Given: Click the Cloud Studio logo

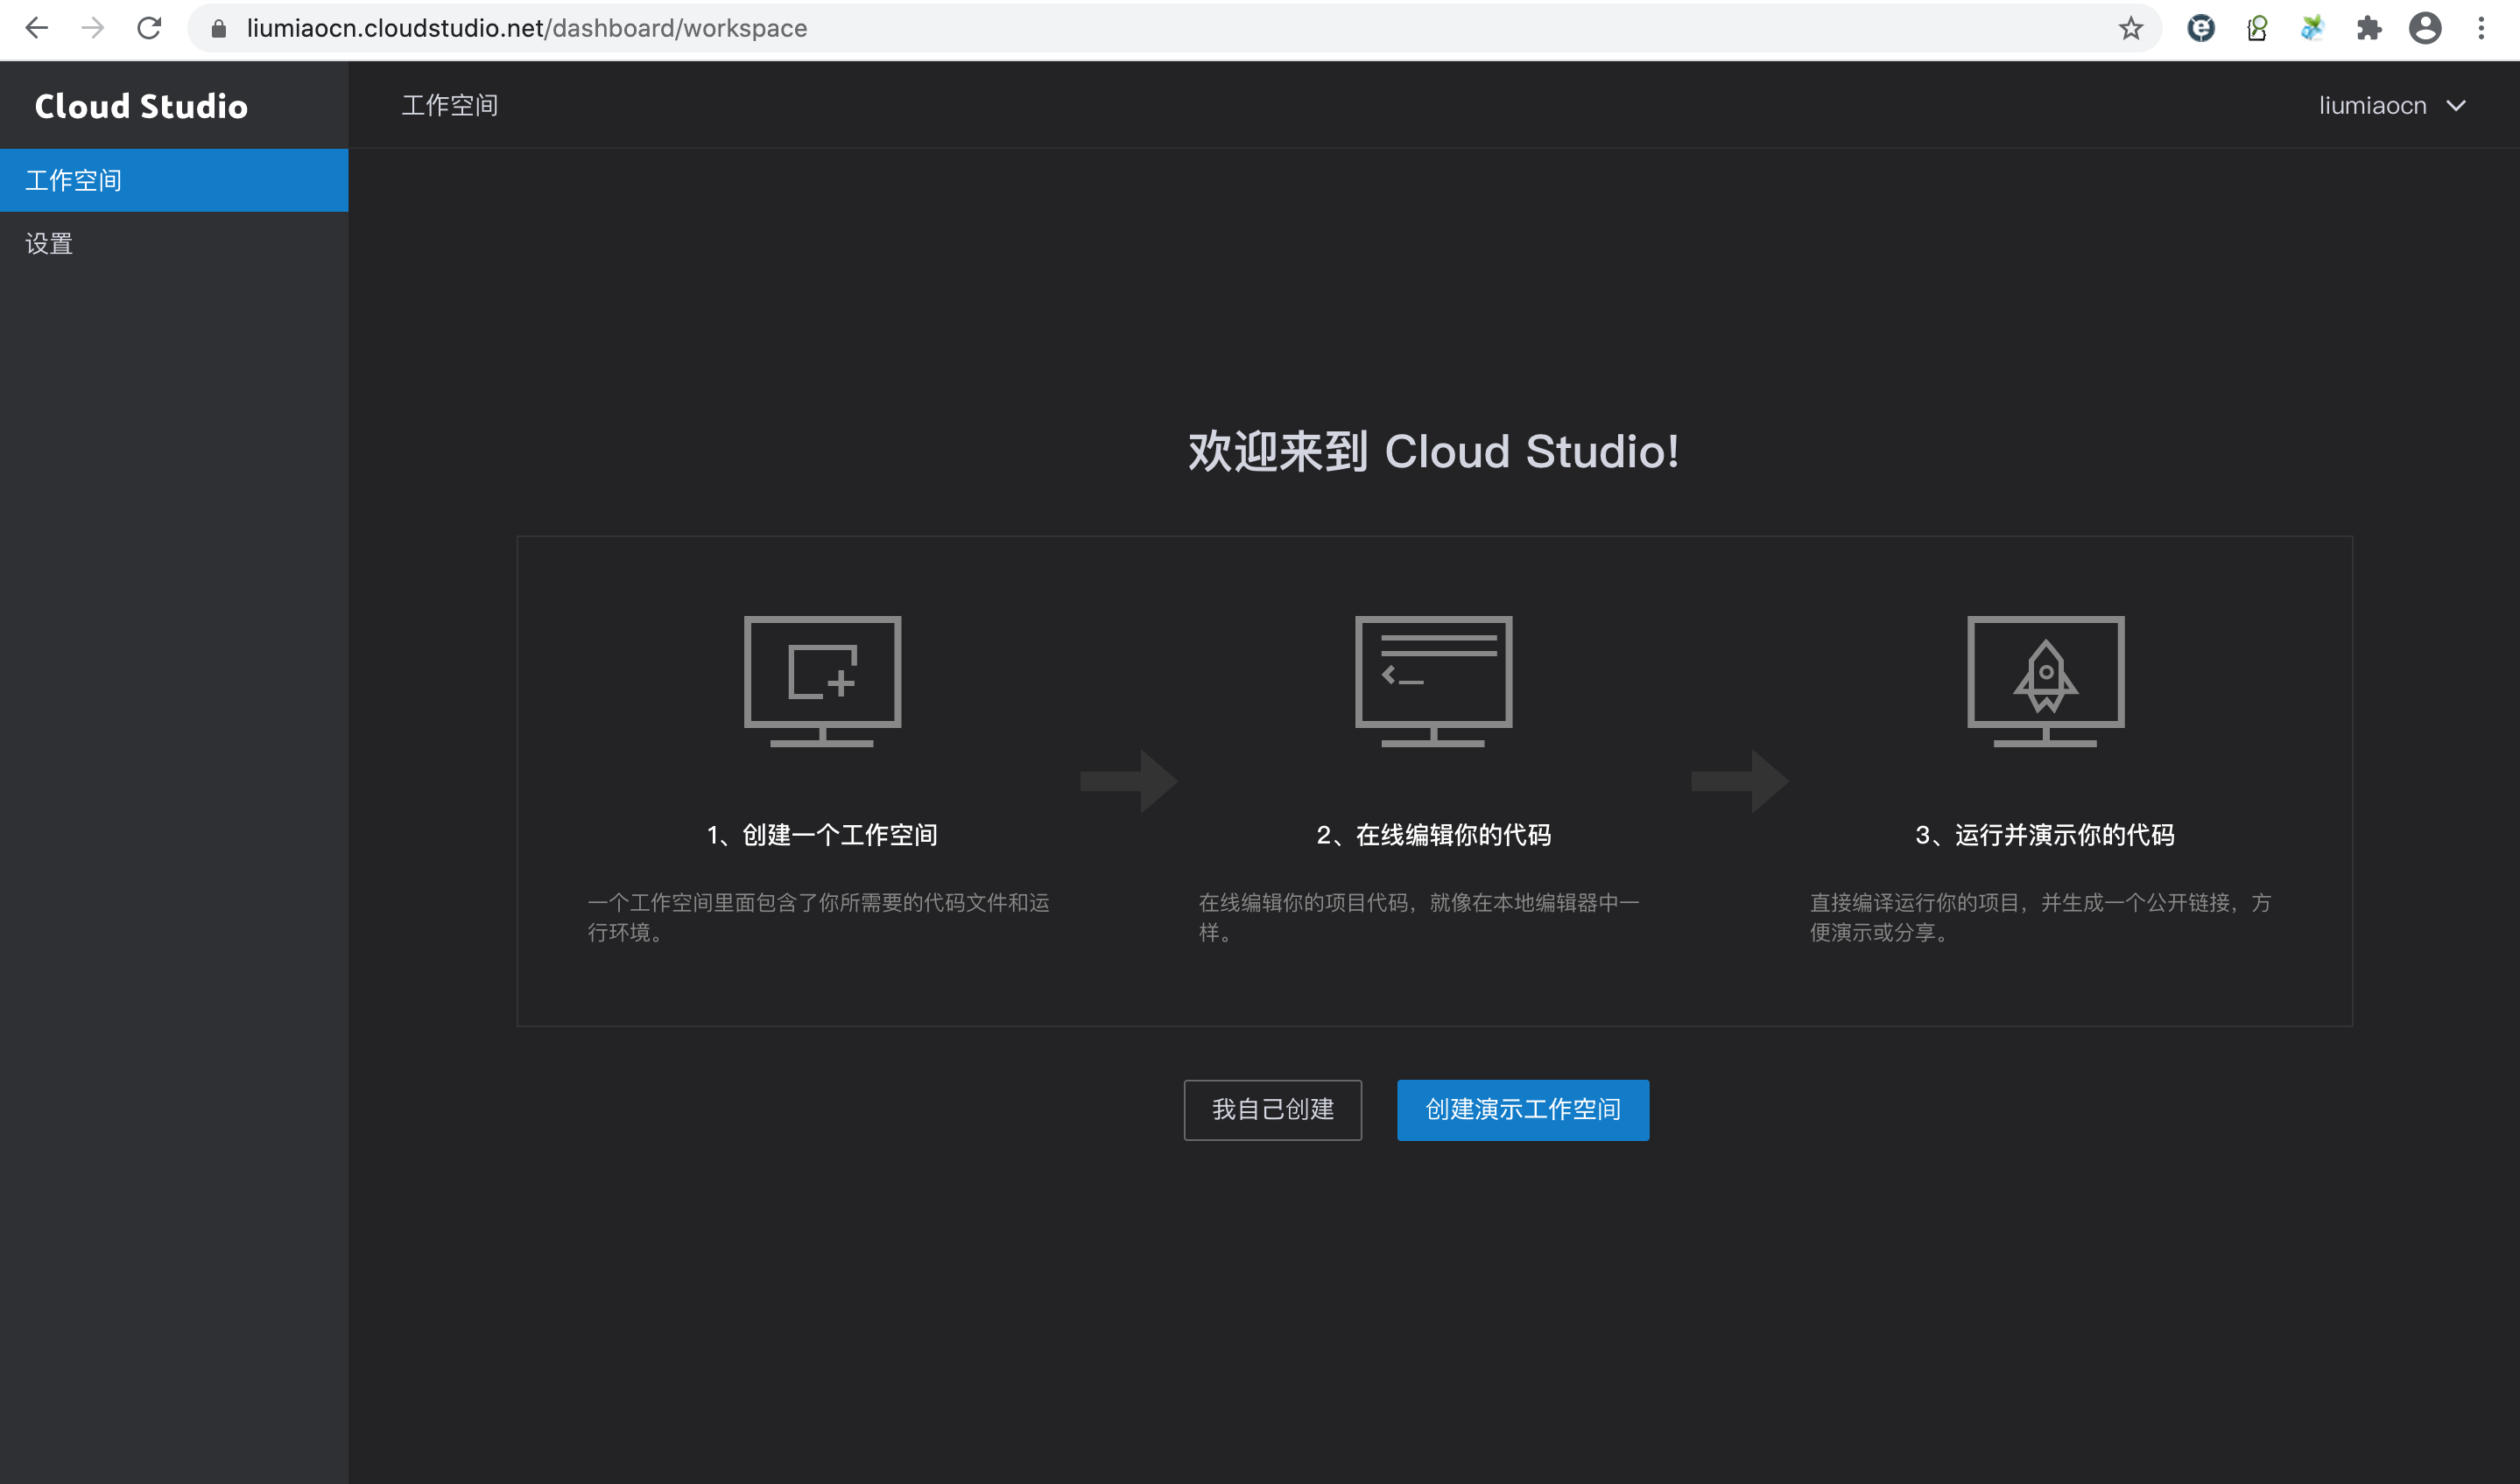Looking at the screenshot, I should [x=141, y=106].
